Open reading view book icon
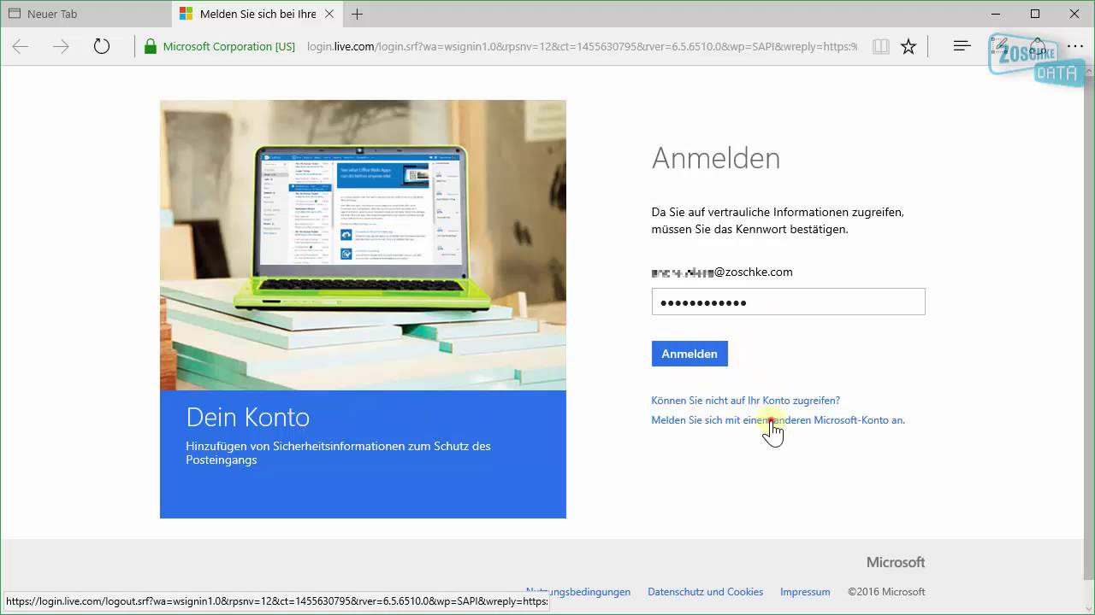The image size is (1095, 615). click(x=880, y=47)
